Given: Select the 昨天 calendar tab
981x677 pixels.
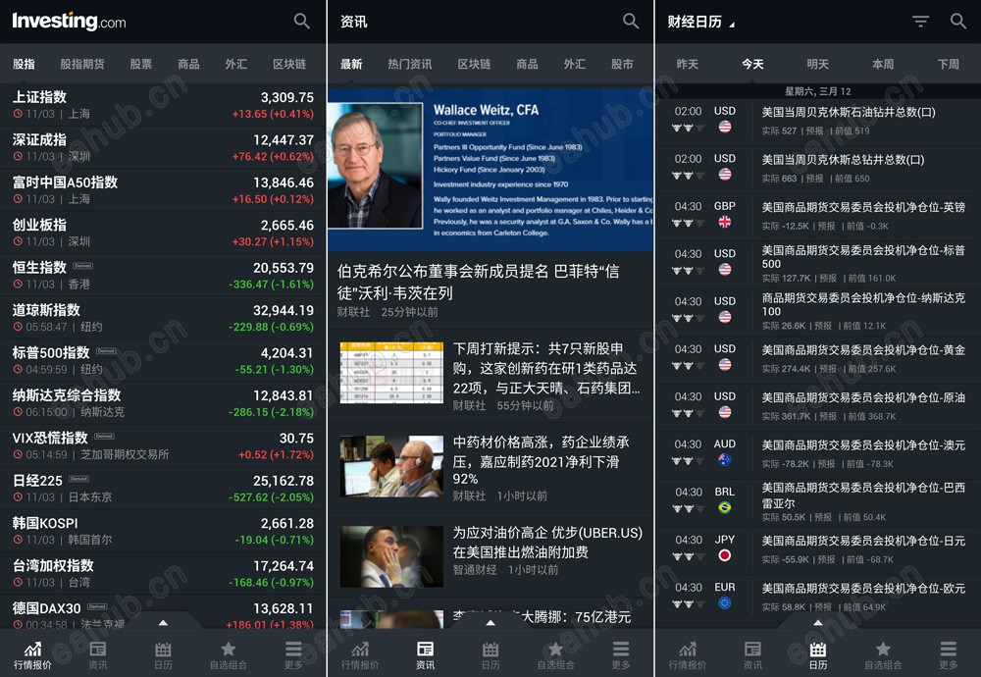Looking at the screenshot, I should pyautogui.click(x=687, y=64).
